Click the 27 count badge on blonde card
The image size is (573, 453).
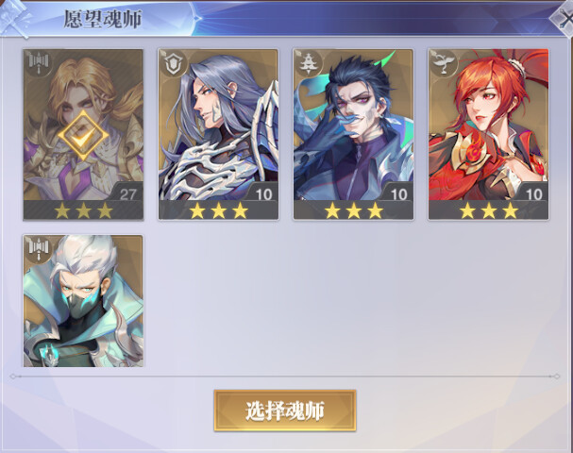point(127,194)
